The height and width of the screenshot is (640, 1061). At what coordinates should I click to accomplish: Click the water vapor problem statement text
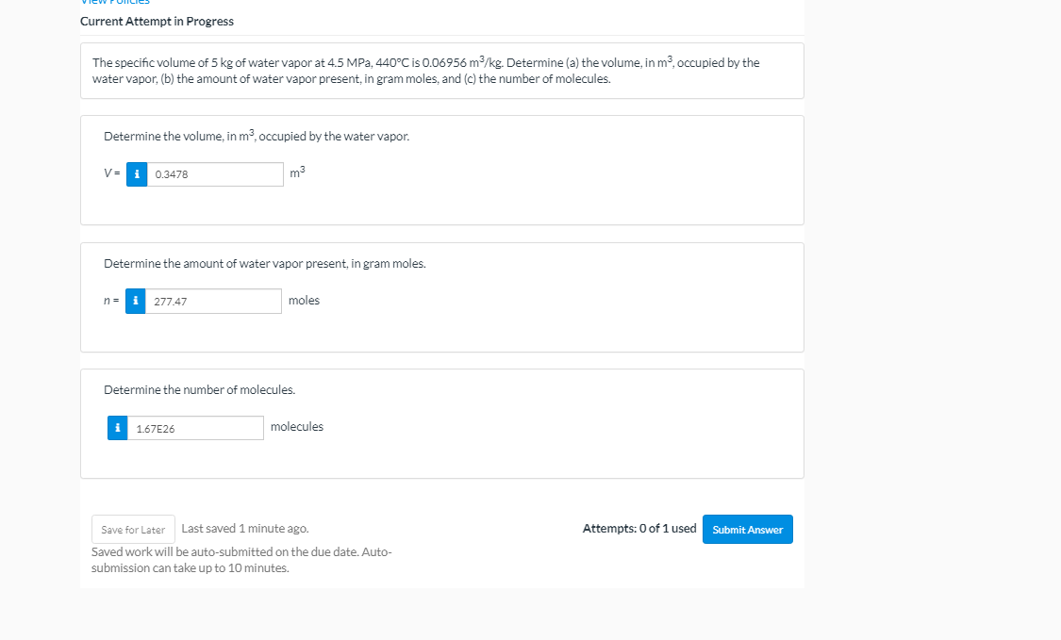(x=425, y=71)
